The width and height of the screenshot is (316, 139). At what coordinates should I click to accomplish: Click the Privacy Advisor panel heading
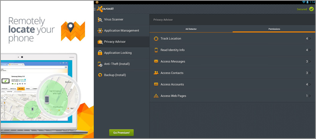(163, 20)
